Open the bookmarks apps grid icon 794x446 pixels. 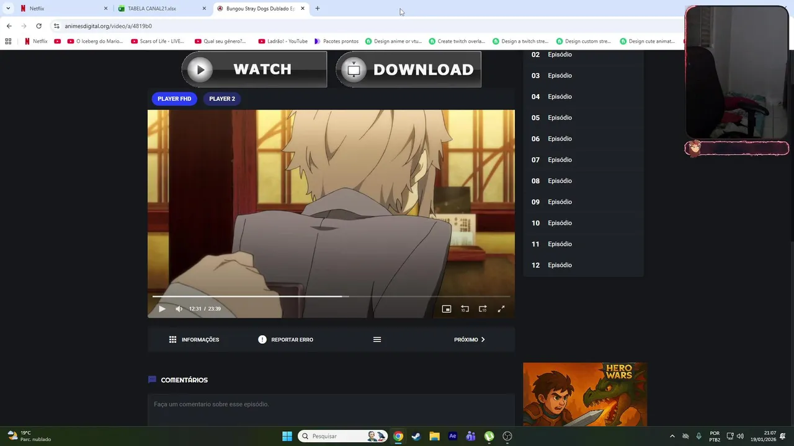(x=8, y=42)
